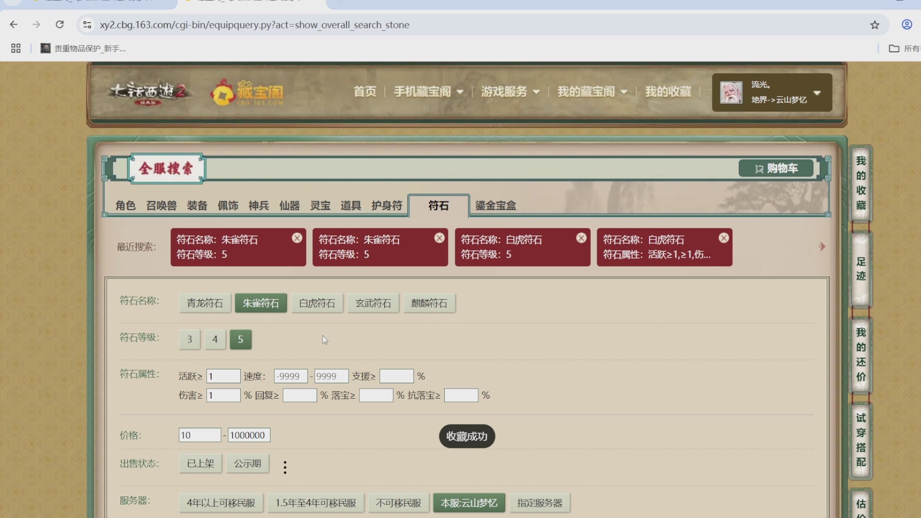Viewport: 921px width, 518px height.
Task: Click the 藏宝阁 logo
Action: [x=248, y=93]
